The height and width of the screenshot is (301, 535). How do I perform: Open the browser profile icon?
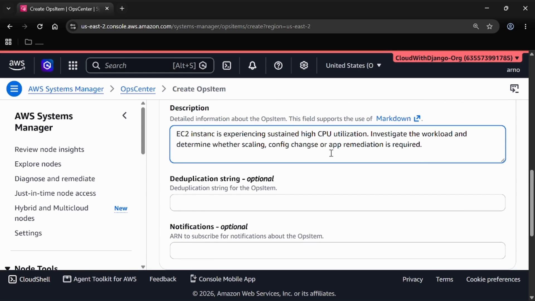[x=510, y=26]
